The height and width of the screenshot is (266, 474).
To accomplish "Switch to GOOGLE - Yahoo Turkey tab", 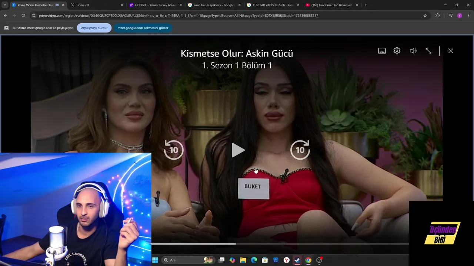I will click(155, 5).
